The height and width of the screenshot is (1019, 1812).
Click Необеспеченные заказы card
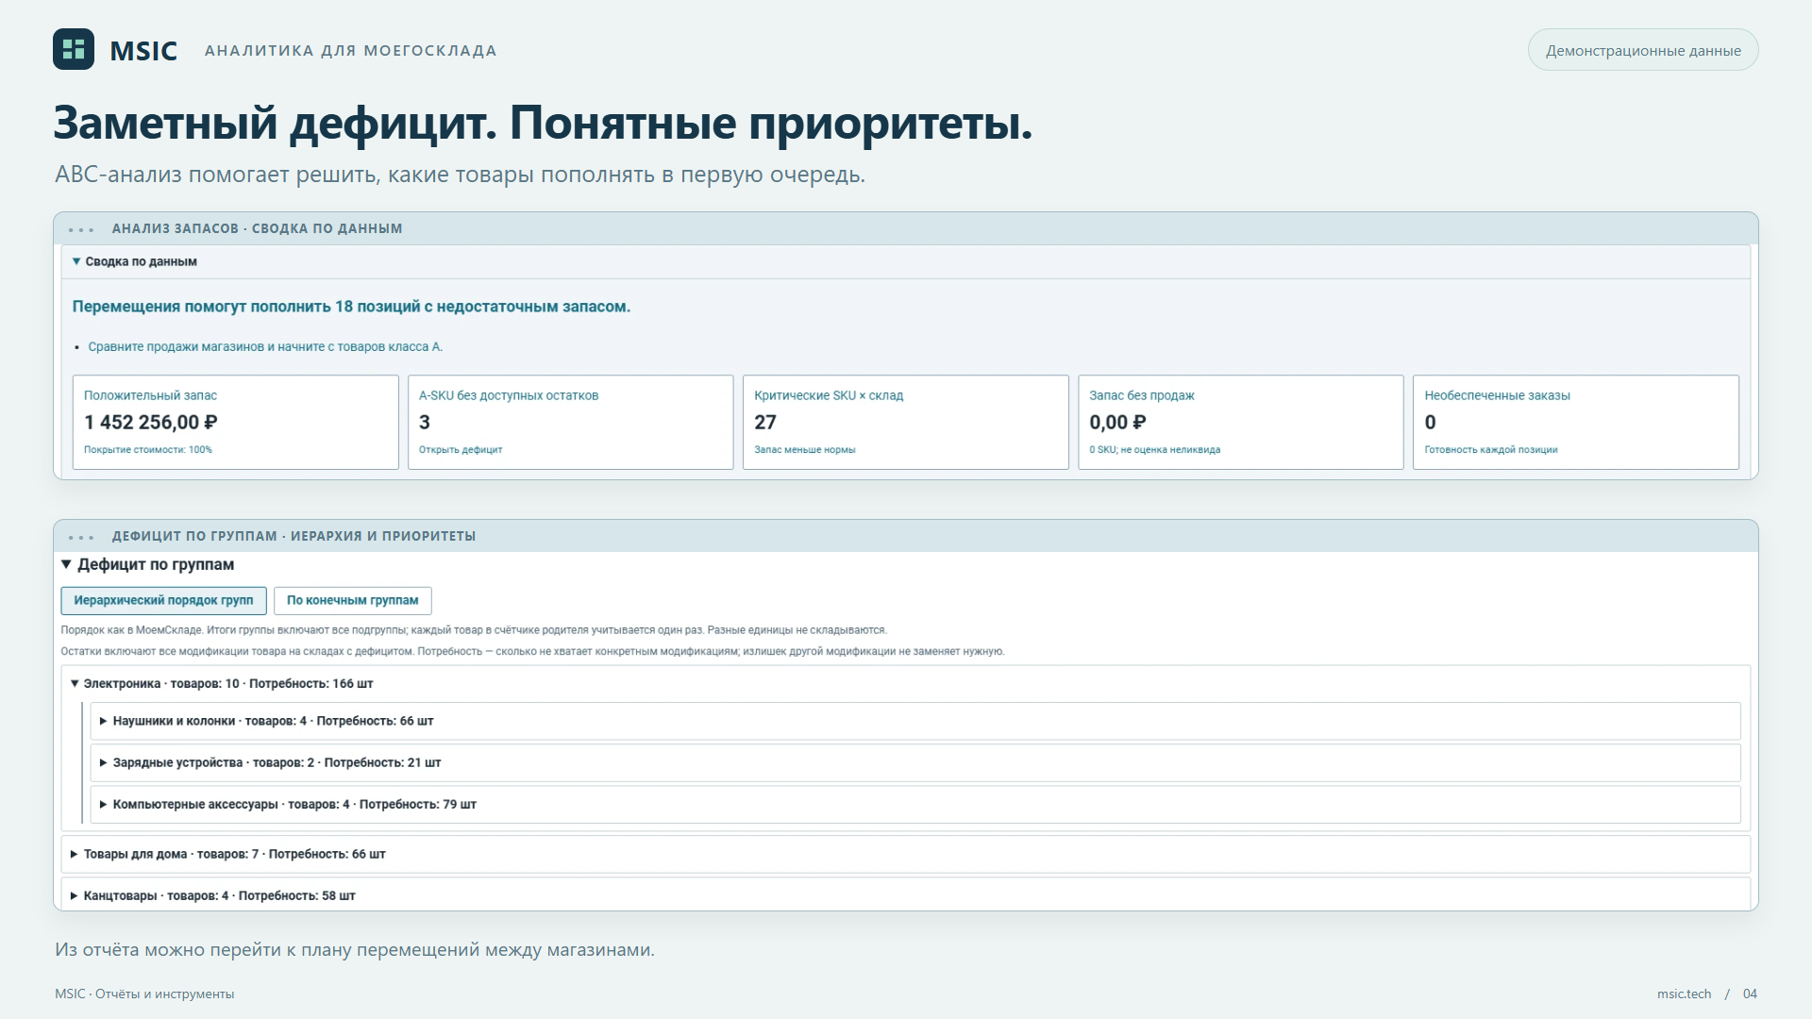tap(1575, 422)
